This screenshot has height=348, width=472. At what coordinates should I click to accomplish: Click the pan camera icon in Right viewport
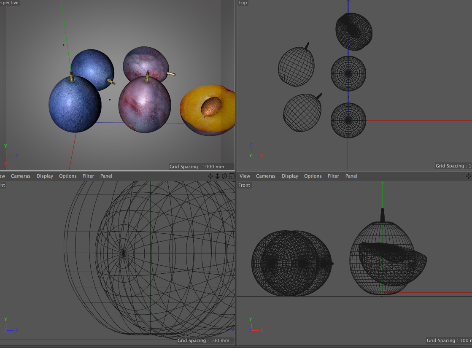210,176
